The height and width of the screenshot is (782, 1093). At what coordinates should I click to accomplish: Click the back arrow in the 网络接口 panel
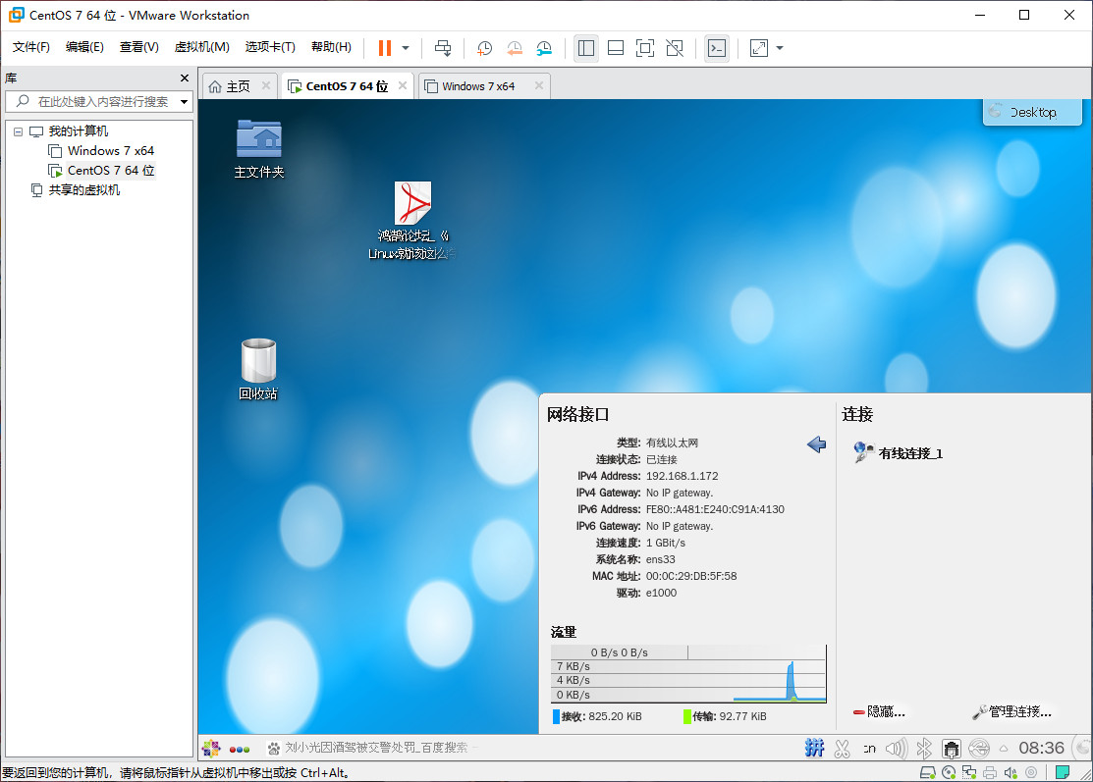click(x=816, y=444)
